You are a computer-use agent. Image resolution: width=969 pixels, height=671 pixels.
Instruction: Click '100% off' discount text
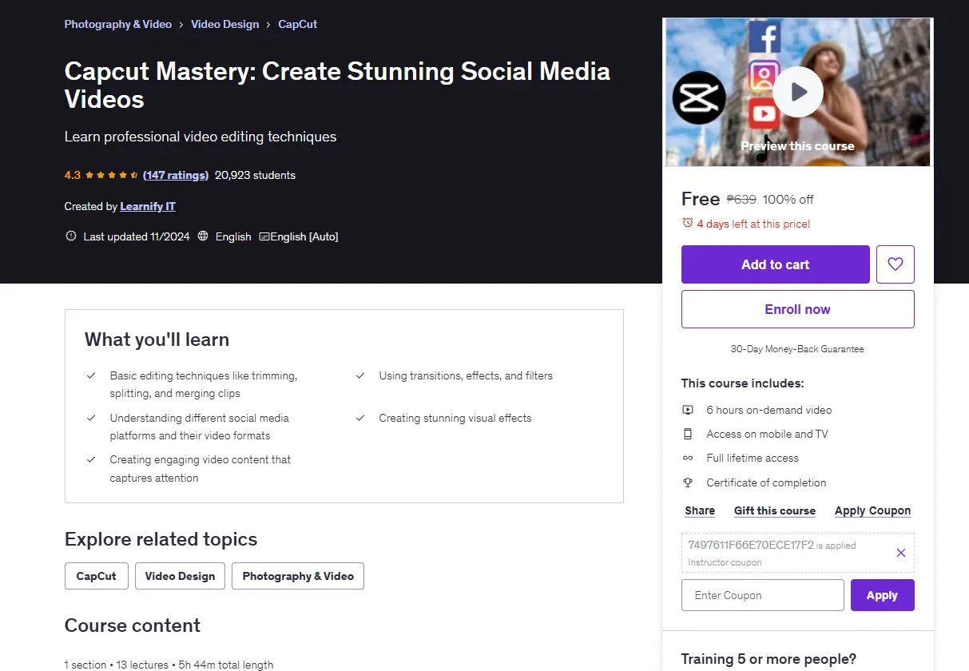coord(788,199)
